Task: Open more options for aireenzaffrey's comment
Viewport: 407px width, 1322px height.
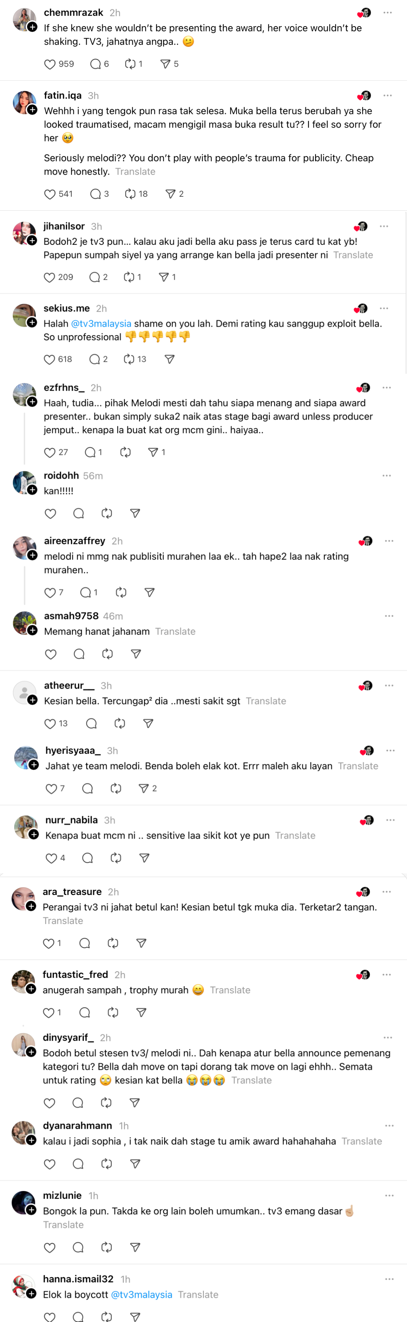Action: tap(389, 541)
